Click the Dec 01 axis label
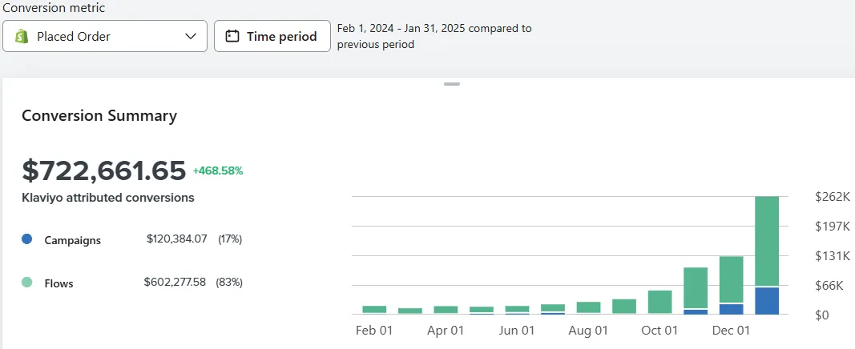This screenshot has width=855, height=349. [732, 330]
